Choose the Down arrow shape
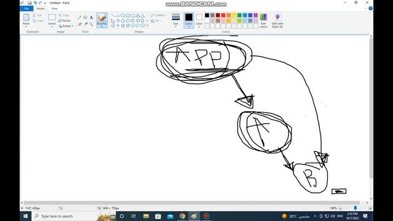Screen dimensions: 393x221 pyautogui.click(x=113, y=25)
